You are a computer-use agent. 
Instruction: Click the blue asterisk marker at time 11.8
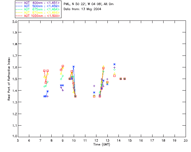(94, 93)
